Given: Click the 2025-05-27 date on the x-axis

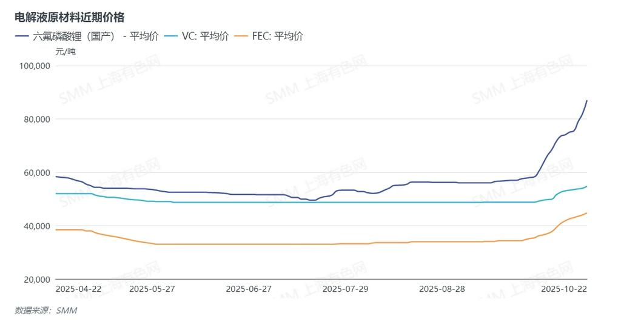Looking at the screenshot, I should point(152,289).
